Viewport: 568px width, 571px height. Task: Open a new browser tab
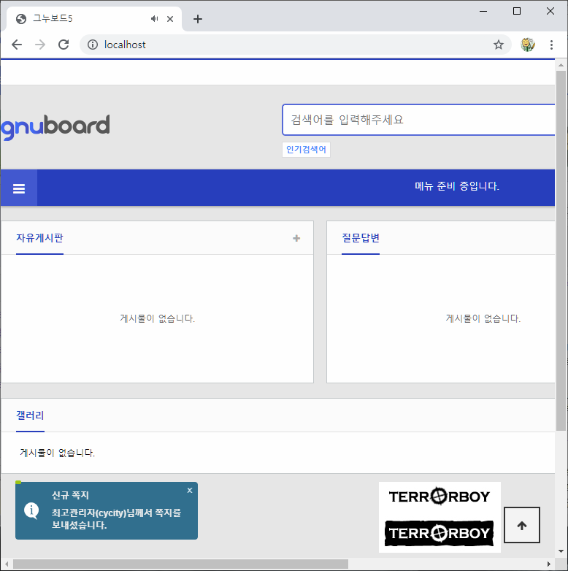[198, 19]
